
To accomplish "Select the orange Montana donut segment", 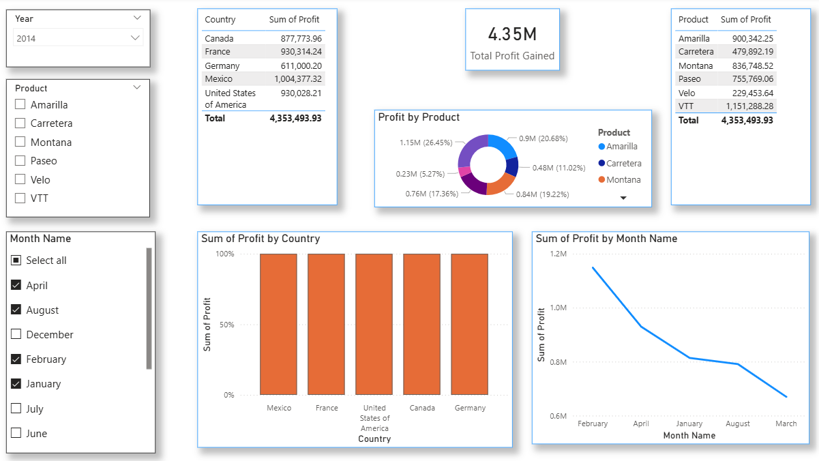I will point(501,183).
